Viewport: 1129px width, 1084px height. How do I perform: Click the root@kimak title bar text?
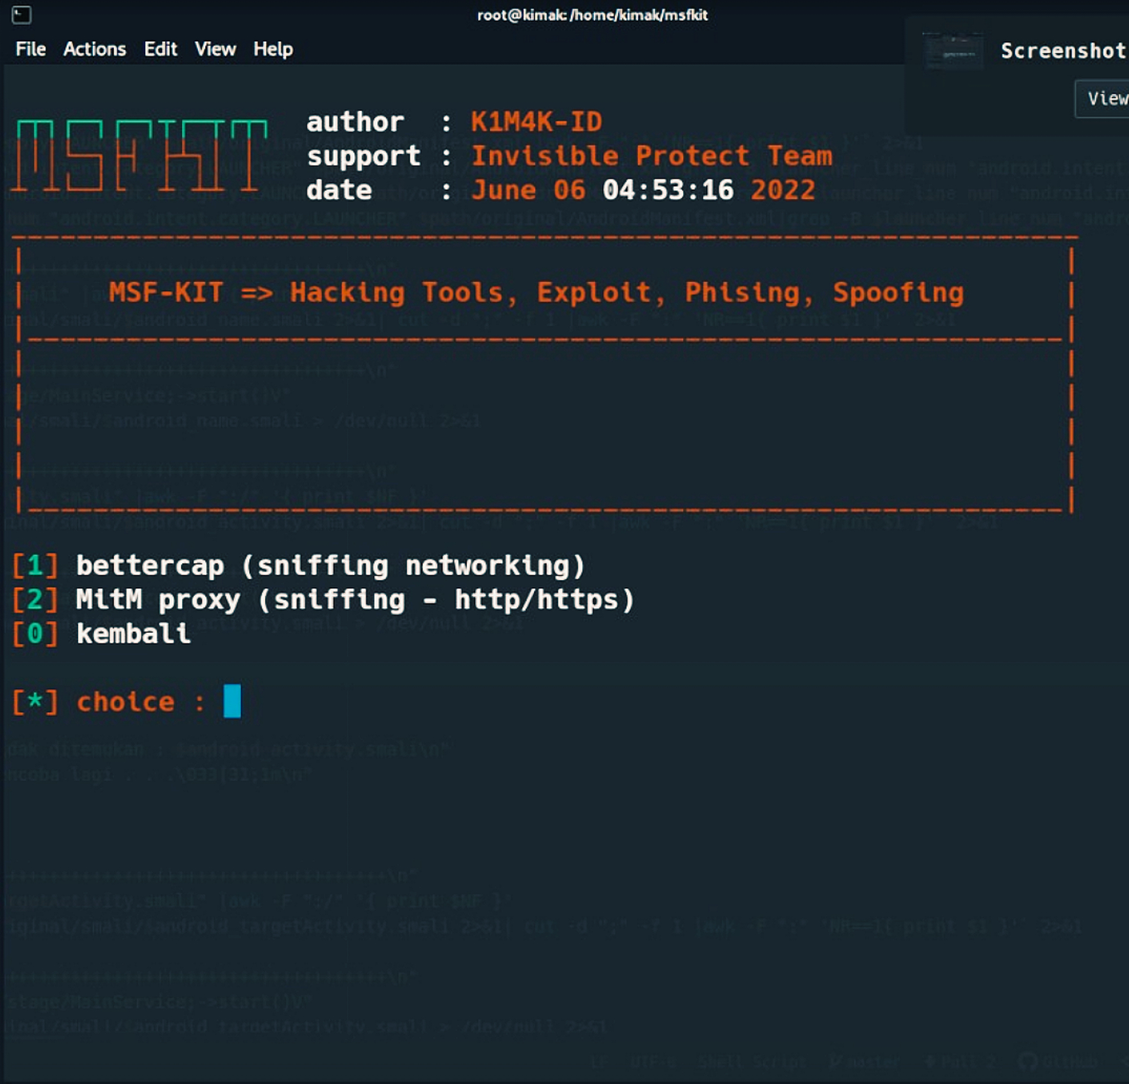pos(591,16)
